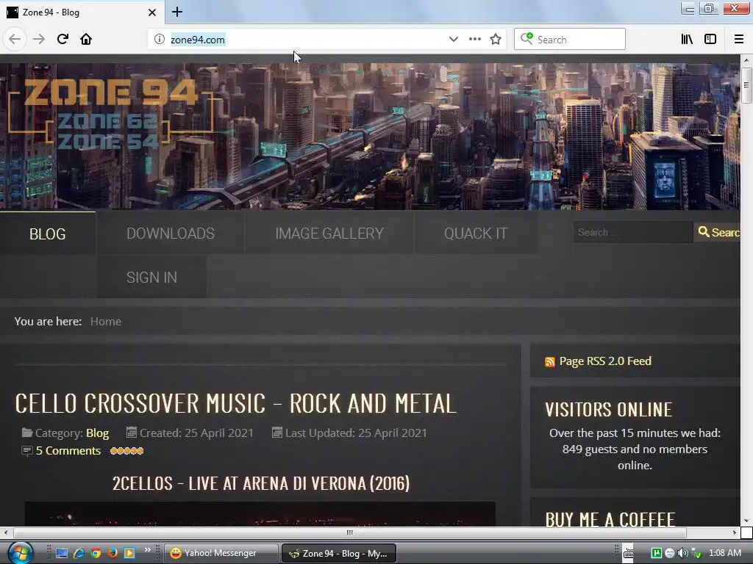Click the orange RSS feed icon

550,362
